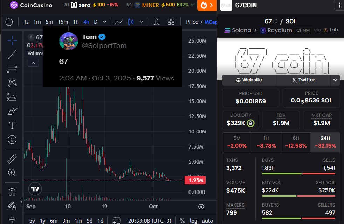Expand the social links chevron beside Twitter
Image resolution: width=344 pixels, height=224 pixels.
point(335,80)
